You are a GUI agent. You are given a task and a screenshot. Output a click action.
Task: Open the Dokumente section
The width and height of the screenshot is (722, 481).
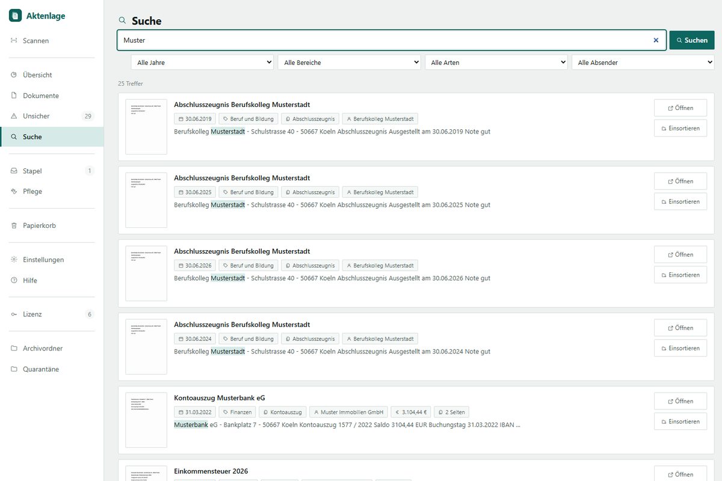pyautogui.click(x=52, y=96)
